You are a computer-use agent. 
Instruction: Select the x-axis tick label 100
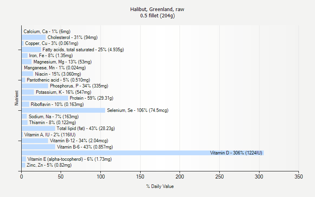[100, 177]
